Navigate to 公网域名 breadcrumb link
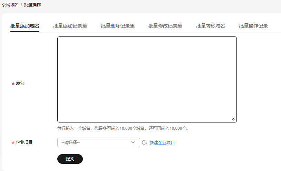 (x=10, y=5)
